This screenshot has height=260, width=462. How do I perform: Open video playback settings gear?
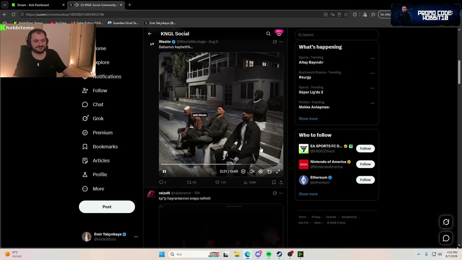pyautogui.click(x=261, y=172)
